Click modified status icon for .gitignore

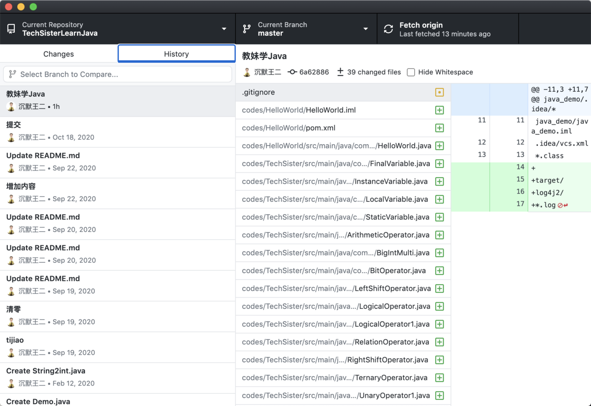pos(439,92)
